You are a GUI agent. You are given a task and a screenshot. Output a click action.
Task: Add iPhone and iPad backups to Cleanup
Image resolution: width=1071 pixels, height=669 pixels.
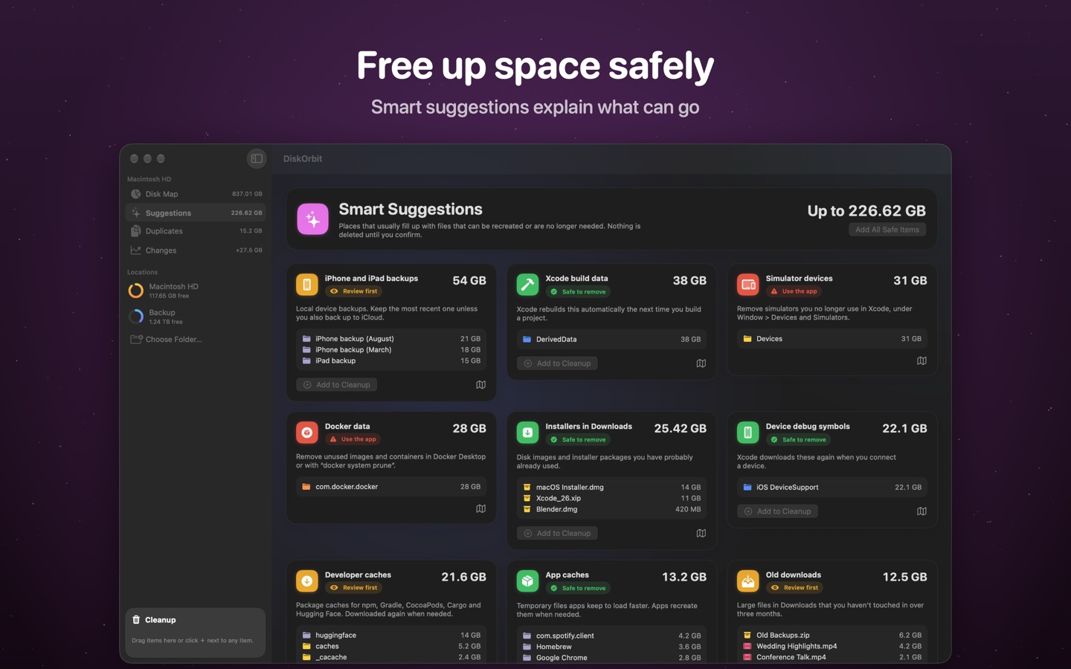(337, 385)
